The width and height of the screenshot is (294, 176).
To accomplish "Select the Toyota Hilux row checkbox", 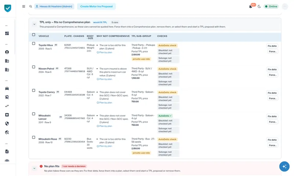I will click(x=33, y=43).
